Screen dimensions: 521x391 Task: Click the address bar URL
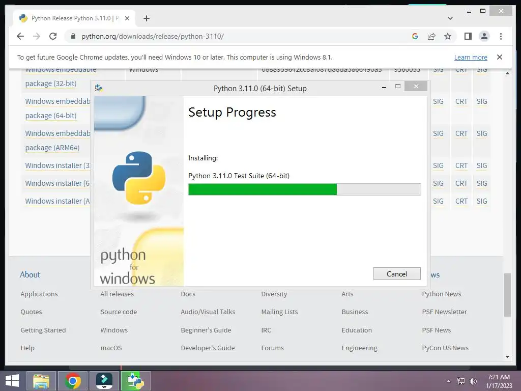coord(153,36)
